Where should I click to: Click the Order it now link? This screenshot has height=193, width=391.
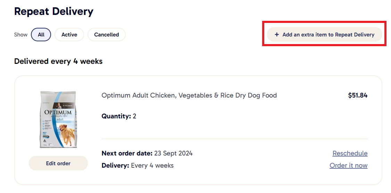click(x=348, y=166)
